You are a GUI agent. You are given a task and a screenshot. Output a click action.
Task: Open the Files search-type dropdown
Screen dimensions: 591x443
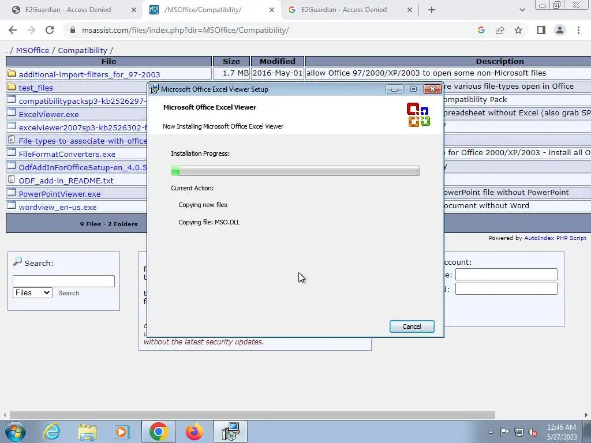[32, 292]
